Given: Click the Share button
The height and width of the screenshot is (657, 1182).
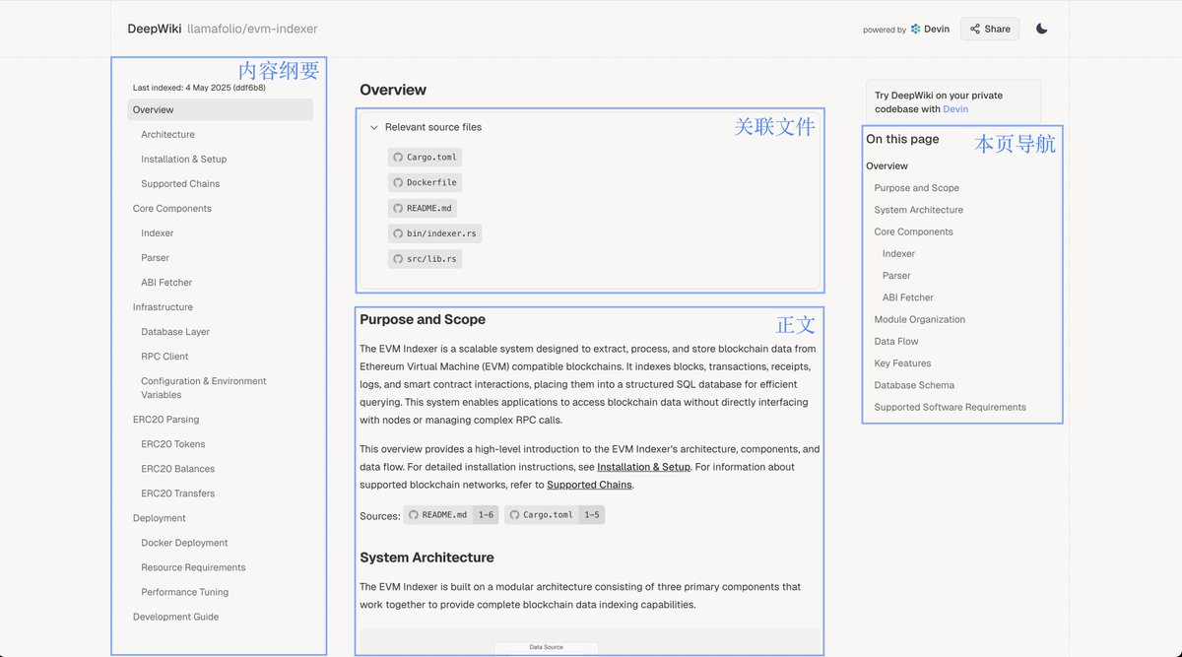Looking at the screenshot, I should (990, 29).
